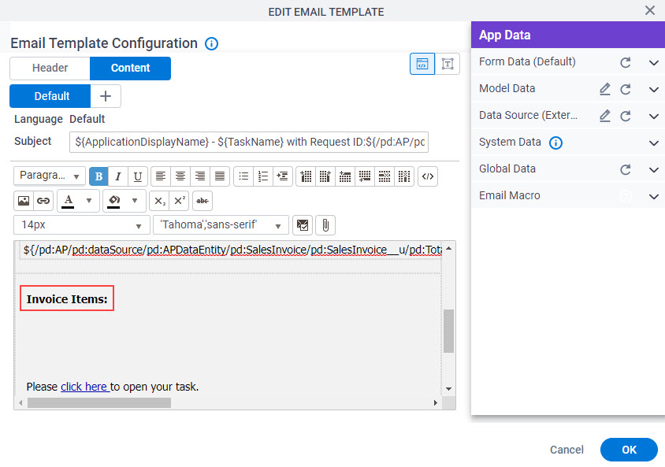The height and width of the screenshot is (467, 665).
Task: Justify the text
Action: pyautogui.click(x=220, y=176)
